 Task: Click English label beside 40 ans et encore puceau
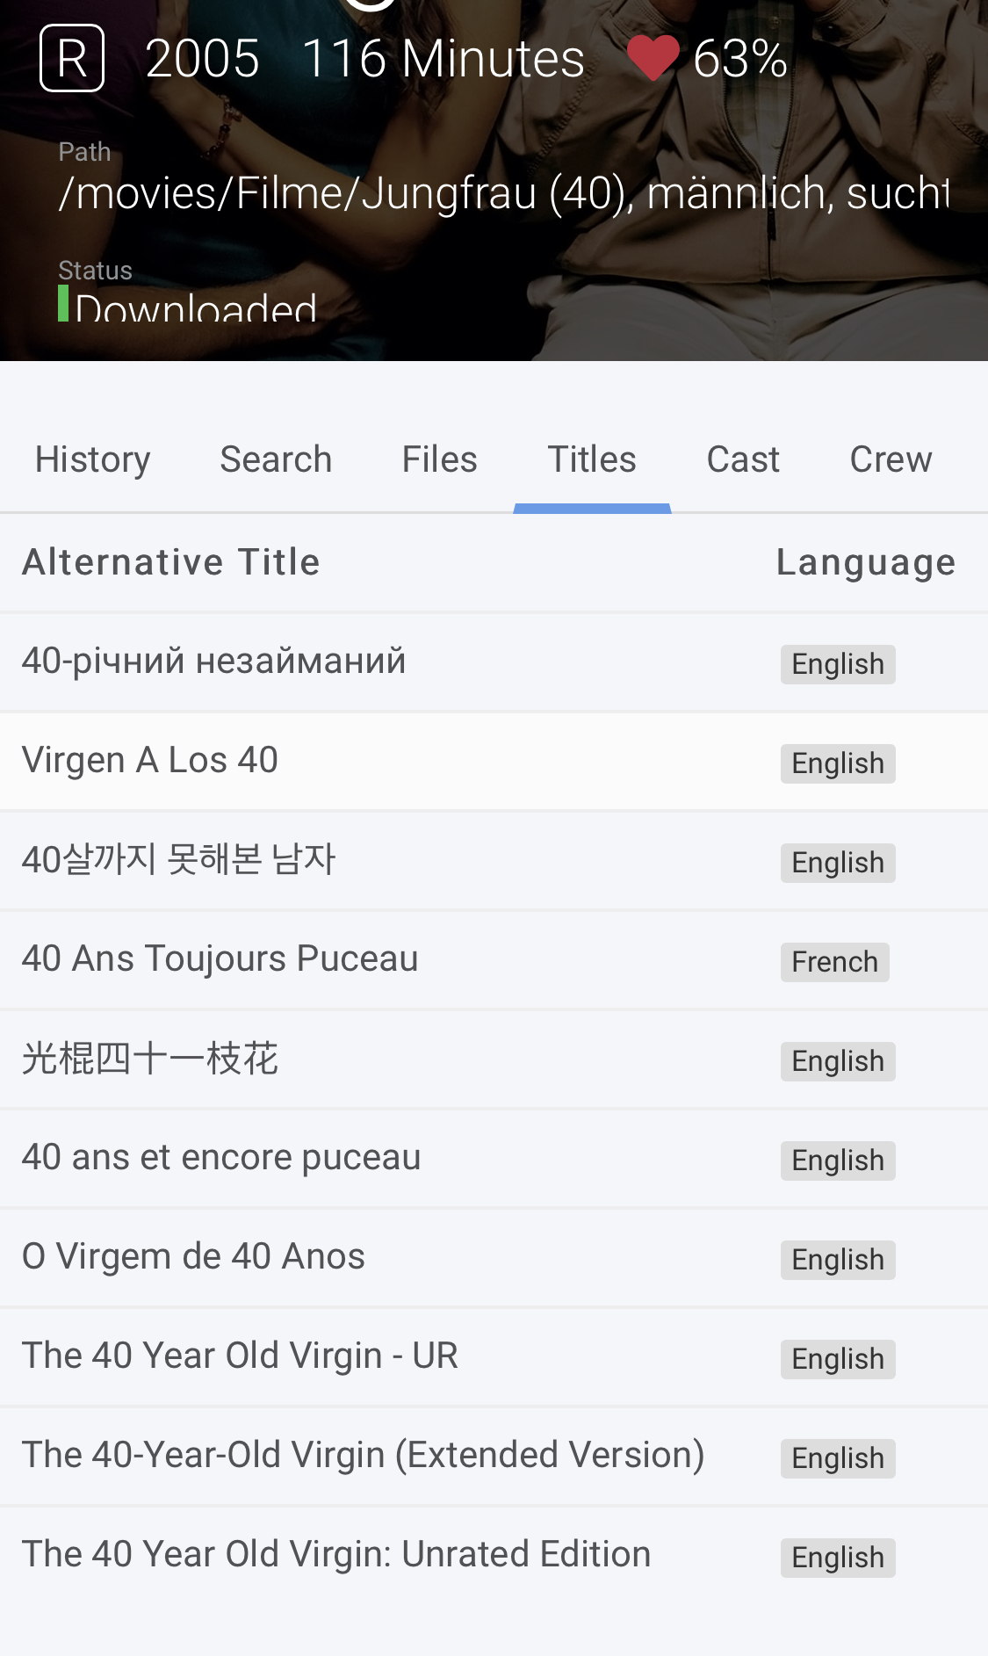(838, 1161)
